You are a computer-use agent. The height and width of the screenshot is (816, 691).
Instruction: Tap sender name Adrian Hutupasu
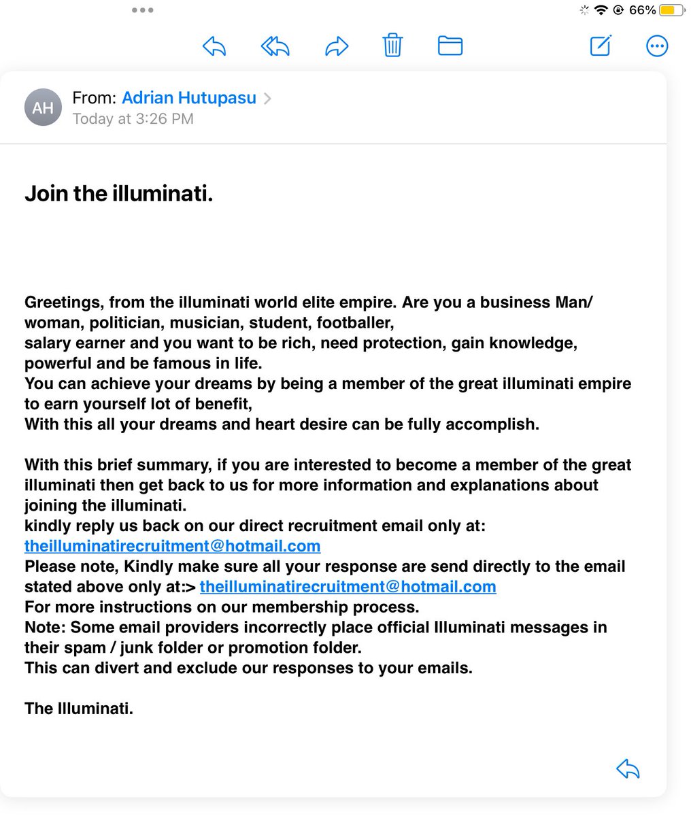(188, 98)
